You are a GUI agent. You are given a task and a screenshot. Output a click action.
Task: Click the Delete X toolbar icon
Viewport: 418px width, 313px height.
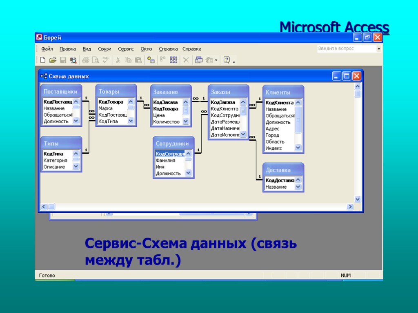click(x=186, y=60)
